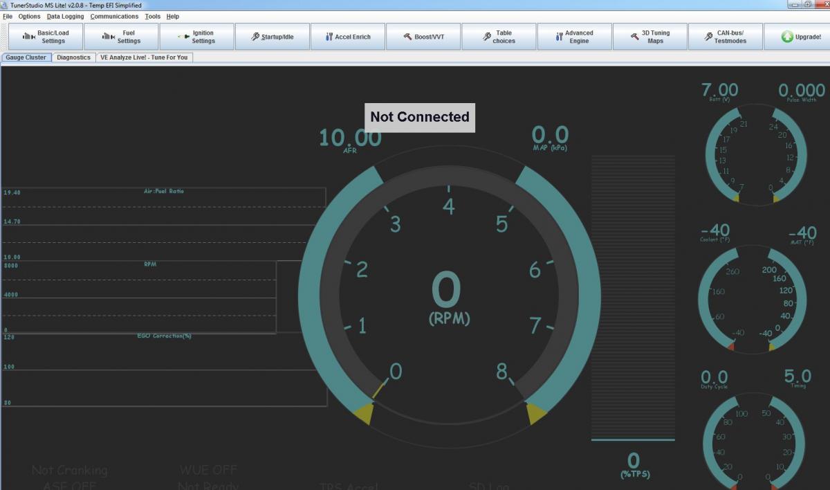Open Ignition Settings toolbar button
This screenshot has width=830, height=490.
pyautogui.click(x=196, y=37)
